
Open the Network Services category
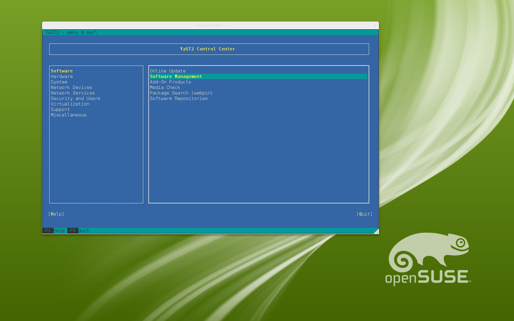coord(73,93)
